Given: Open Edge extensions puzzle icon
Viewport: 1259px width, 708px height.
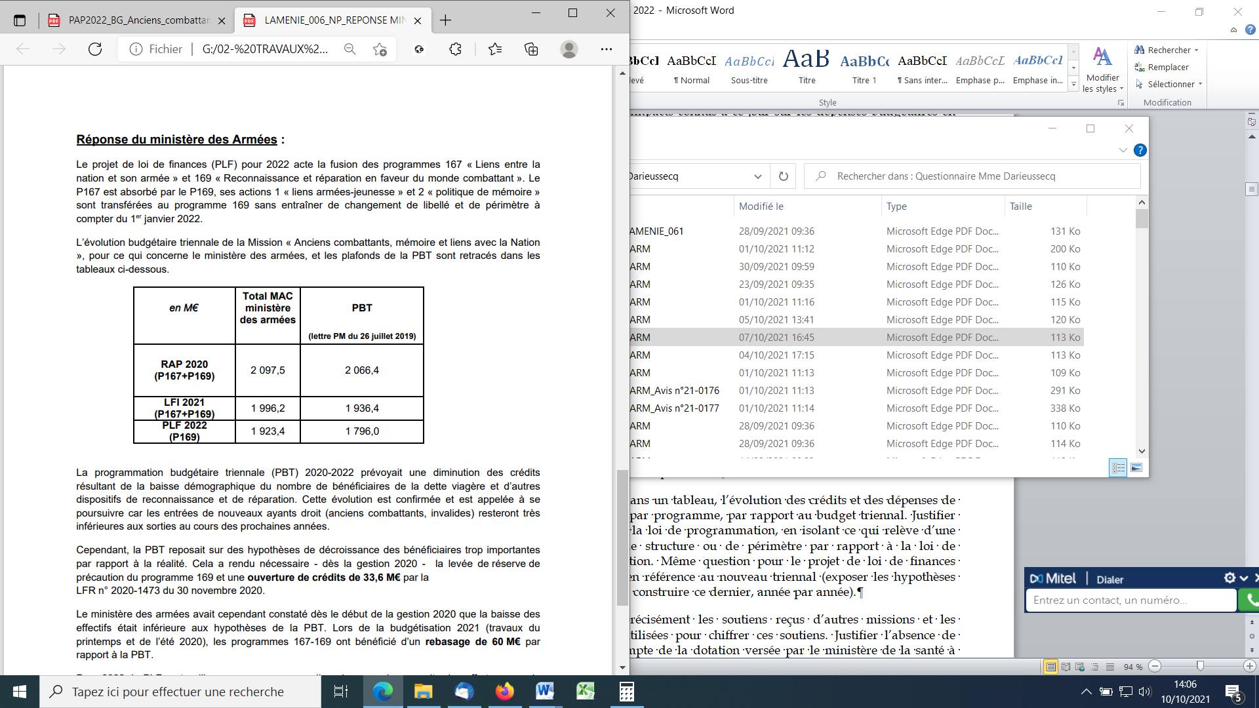Looking at the screenshot, I should point(456,49).
